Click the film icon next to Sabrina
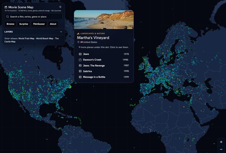Viewport: 226px width, 153px height. (80, 71)
